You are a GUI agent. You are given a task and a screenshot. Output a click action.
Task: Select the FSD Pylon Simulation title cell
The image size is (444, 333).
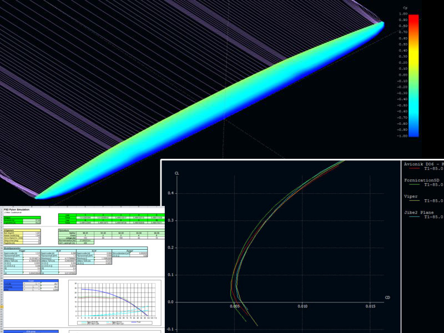(17, 210)
